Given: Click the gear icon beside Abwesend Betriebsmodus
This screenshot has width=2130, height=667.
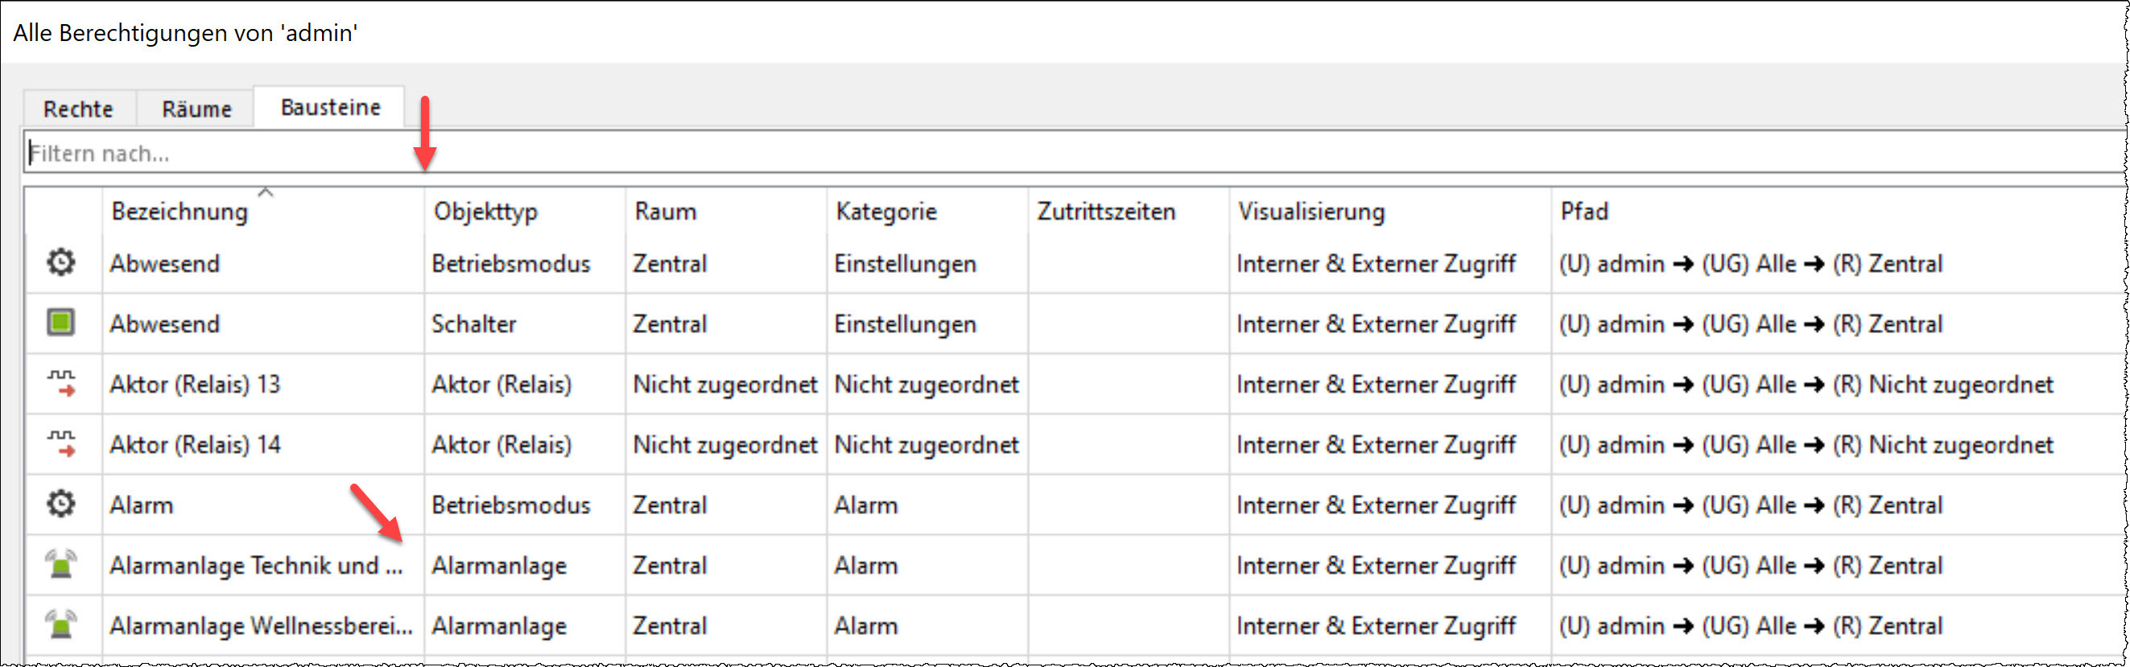Looking at the screenshot, I should [x=60, y=263].
